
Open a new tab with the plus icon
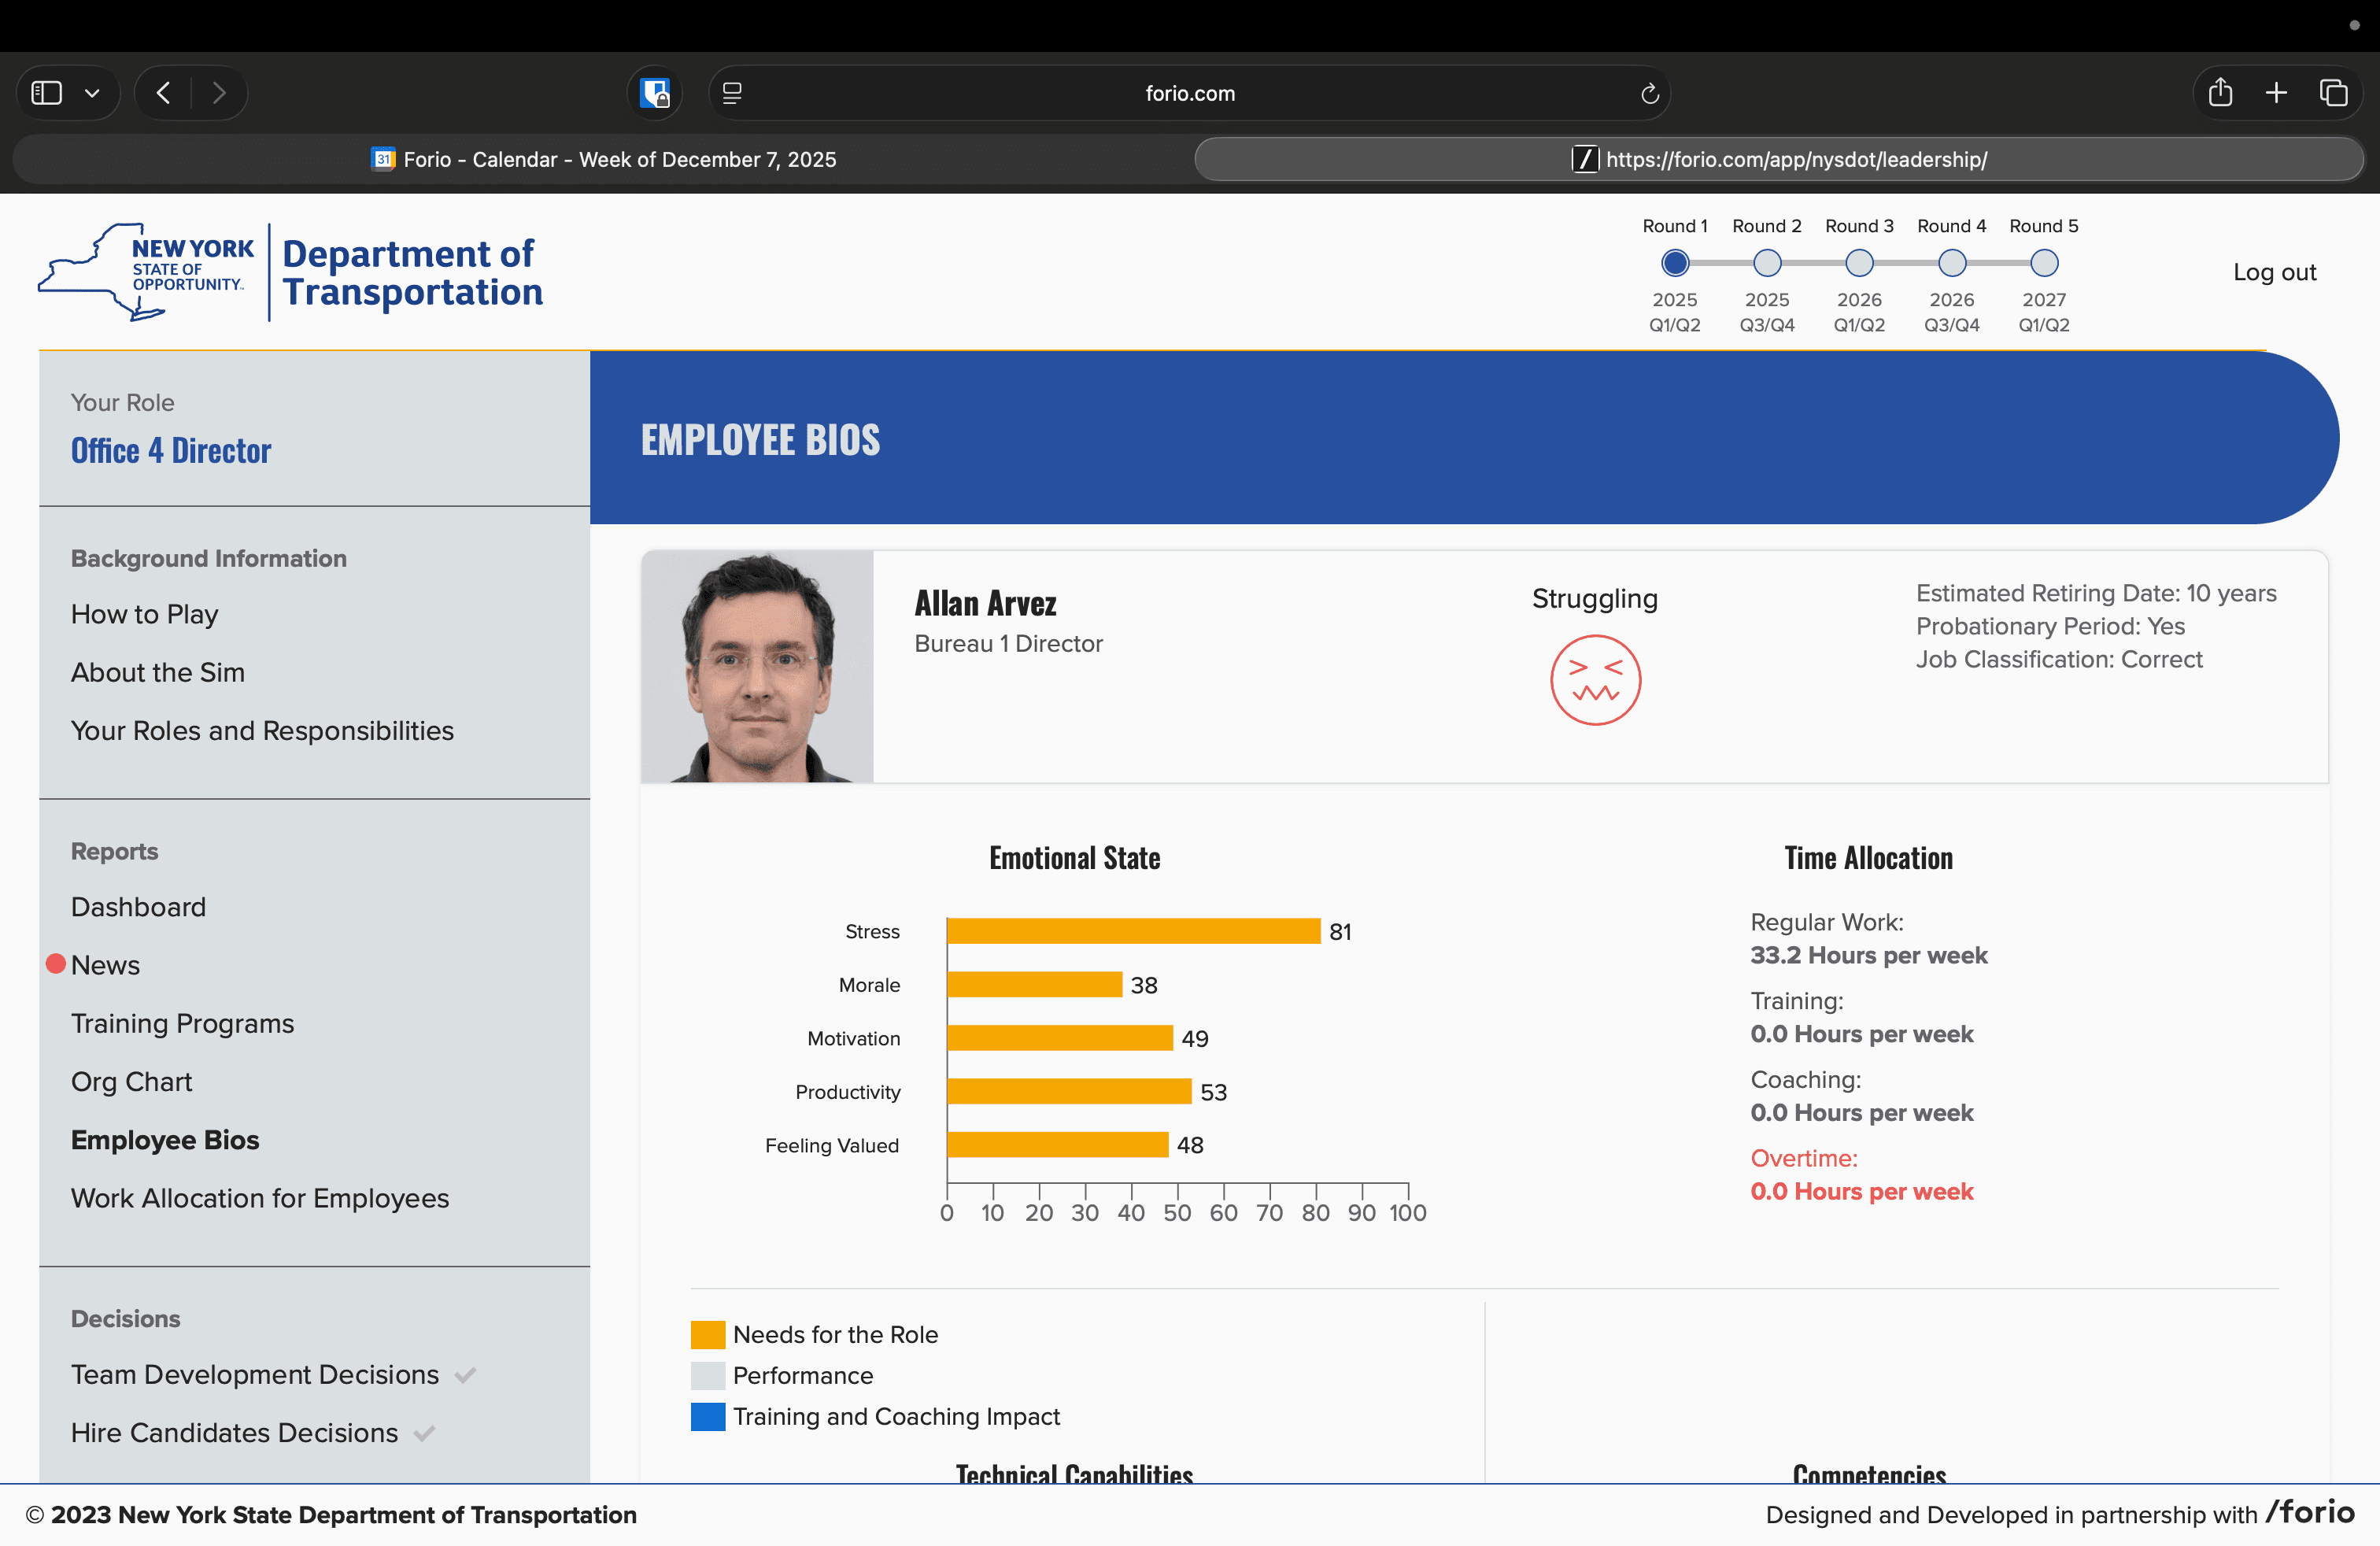(2276, 93)
